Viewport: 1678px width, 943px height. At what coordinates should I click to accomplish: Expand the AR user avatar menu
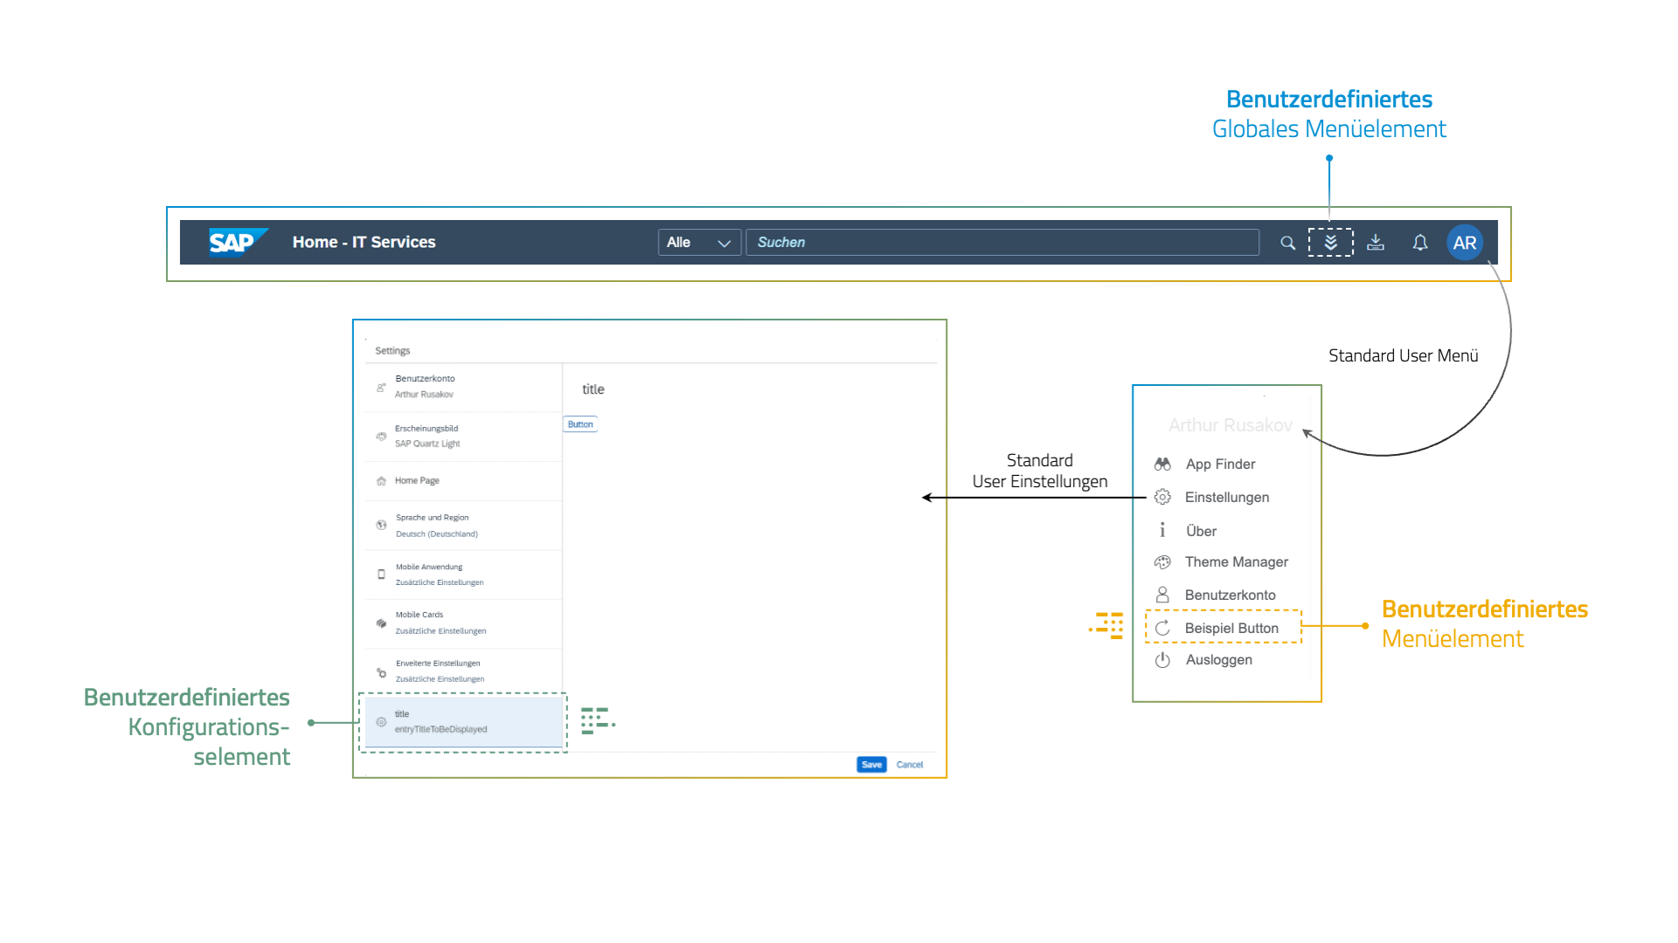coord(1465,242)
